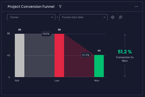145x97 pixels.
Task: Click the Conversion to Won caption
Action: (125, 59)
